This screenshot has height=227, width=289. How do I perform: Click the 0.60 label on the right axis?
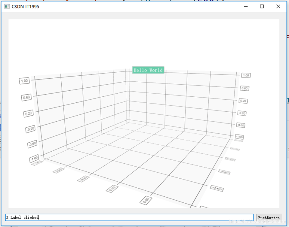point(244,88)
